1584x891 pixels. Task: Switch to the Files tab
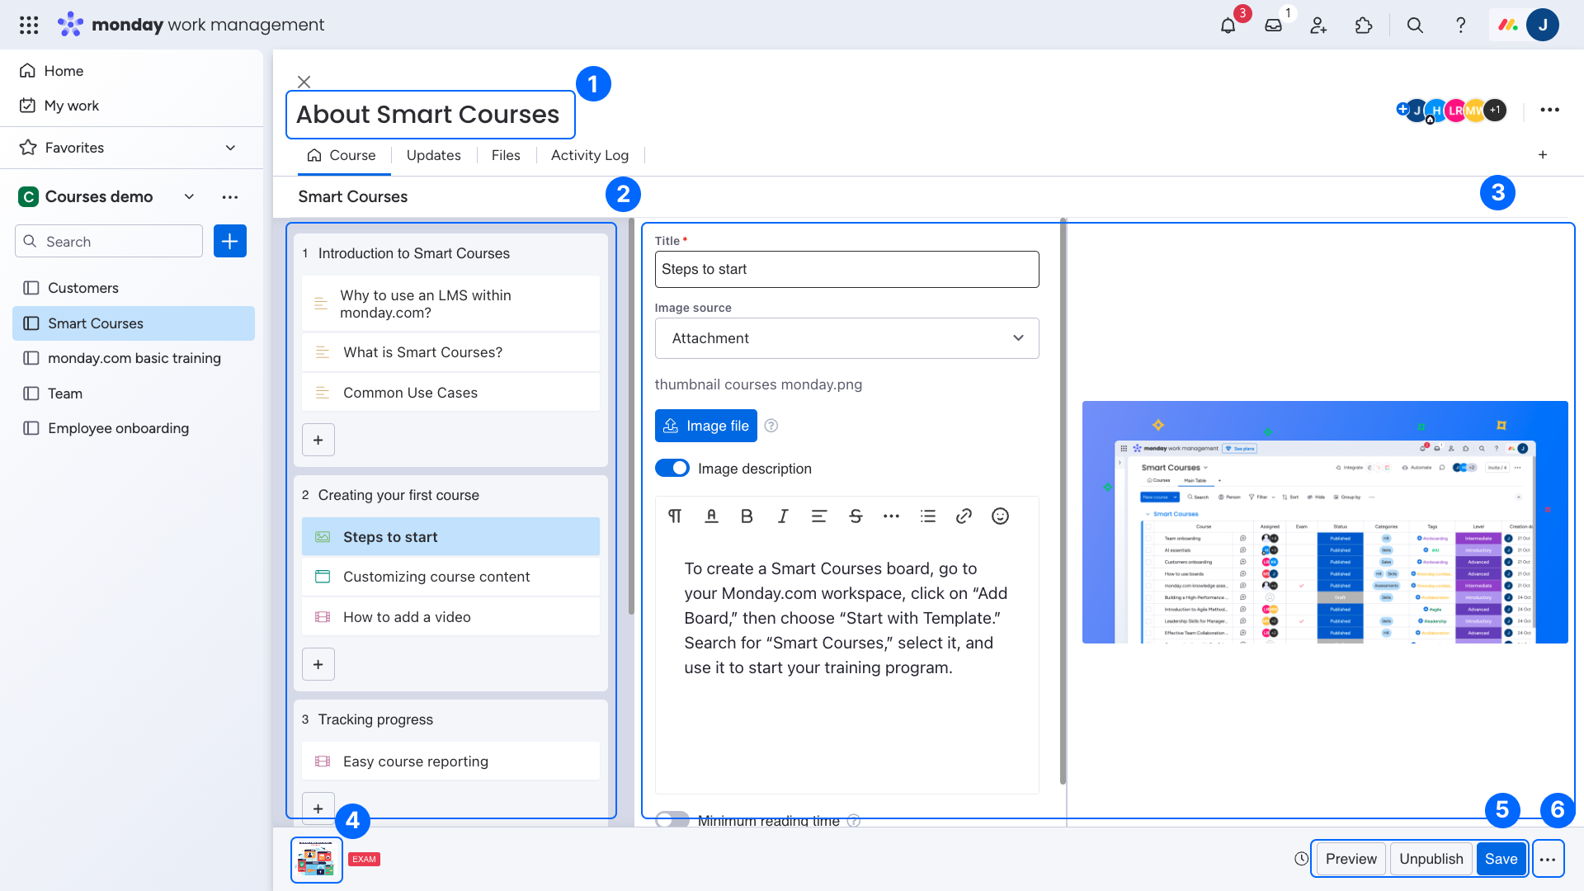[506, 155]
